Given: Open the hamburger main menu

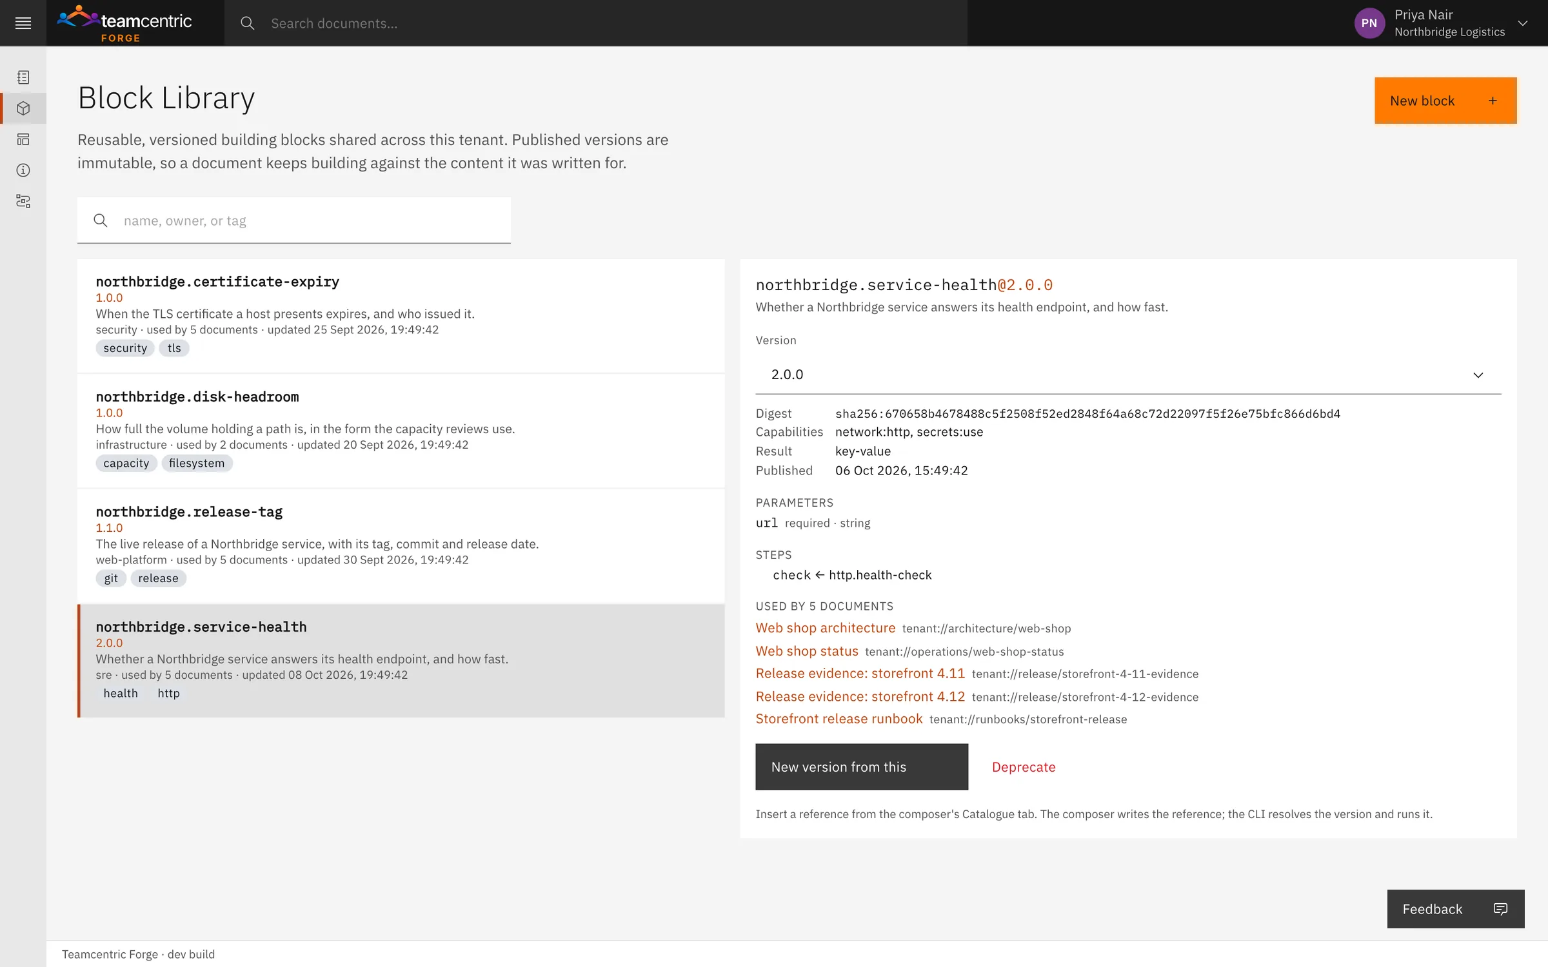Looking at the screenshot, I should [23, 23].
